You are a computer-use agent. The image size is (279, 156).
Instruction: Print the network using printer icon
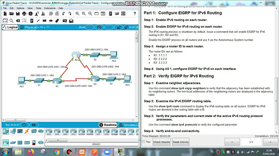point(24,14)
